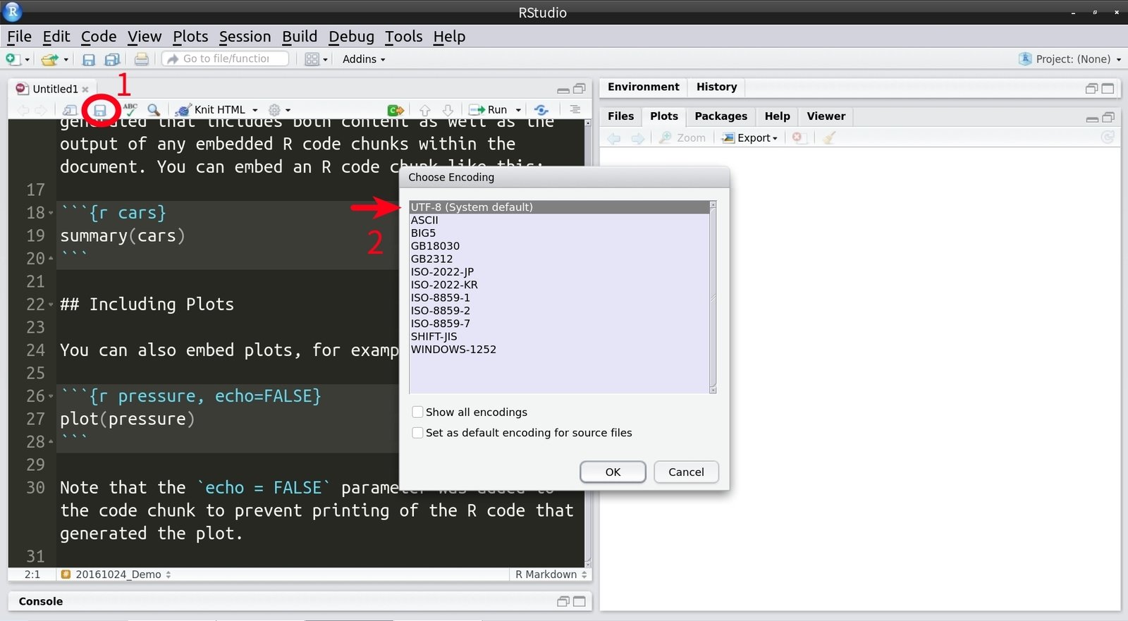
Task: Go to next chunk with down arrow
Action: (448, 110)
